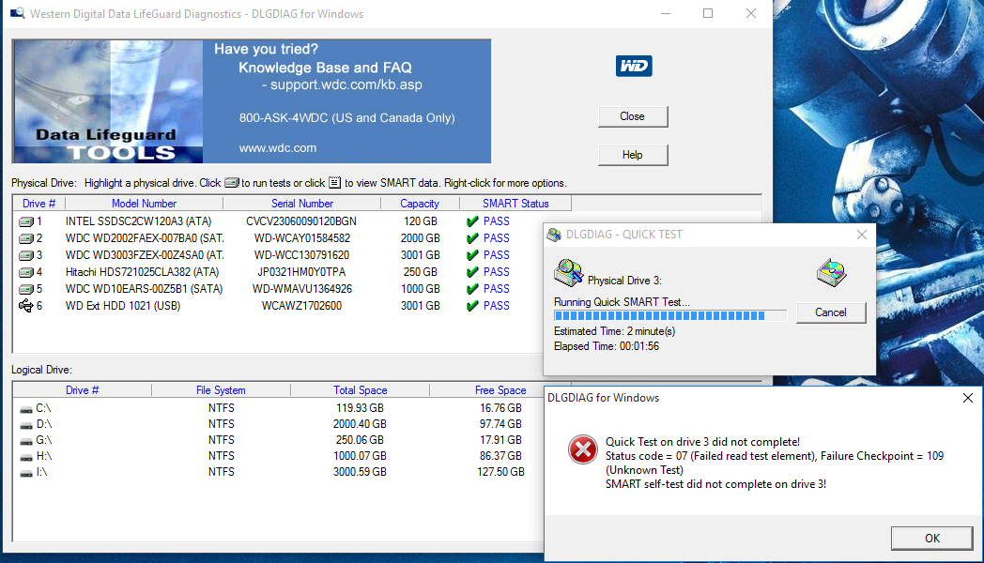
Task: Select drive 6 USB external drive icon
Action: tap(25, 306)
